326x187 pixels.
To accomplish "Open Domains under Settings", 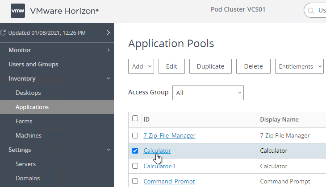I will click(28, 178).
